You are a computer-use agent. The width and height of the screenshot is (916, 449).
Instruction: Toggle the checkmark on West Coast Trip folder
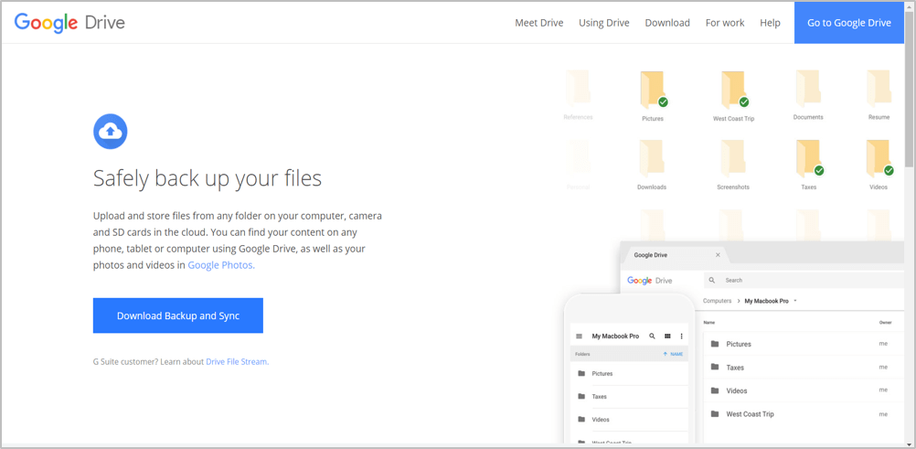[x=743, y=102]
